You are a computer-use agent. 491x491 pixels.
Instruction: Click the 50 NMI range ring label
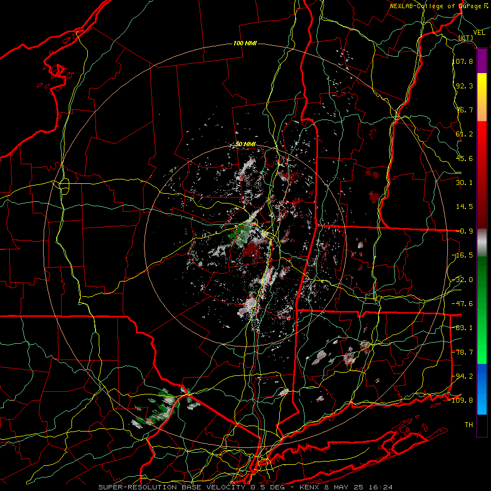245,144
